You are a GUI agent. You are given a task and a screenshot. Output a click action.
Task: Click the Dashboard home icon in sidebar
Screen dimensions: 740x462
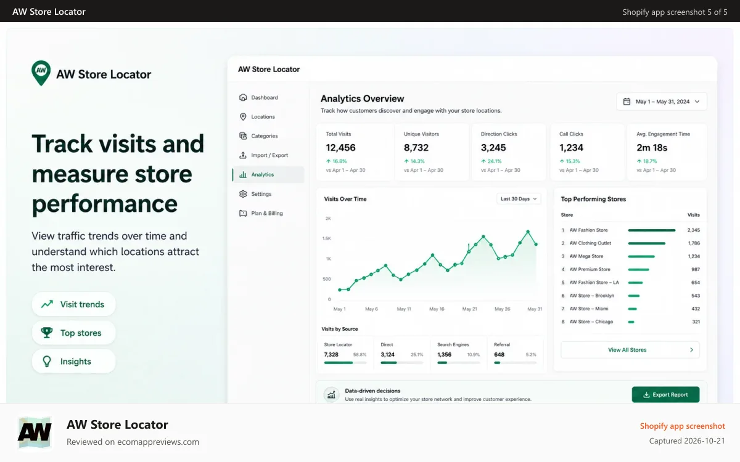242,97
